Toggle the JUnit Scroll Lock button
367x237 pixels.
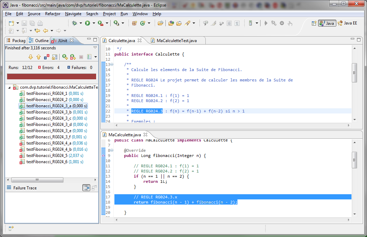click(x=55, y=57)
